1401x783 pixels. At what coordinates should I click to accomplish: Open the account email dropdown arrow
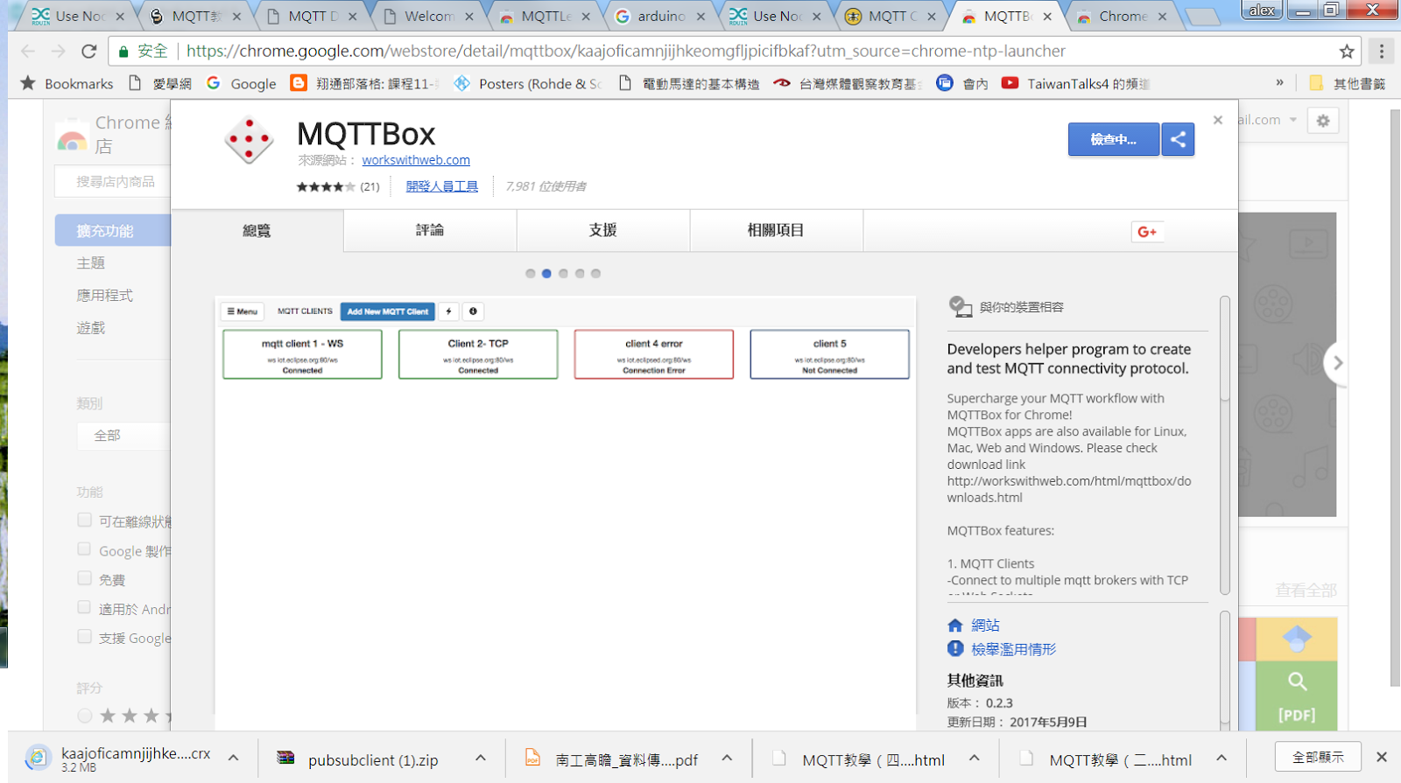pyautogui.click(x=1292, y=120)
